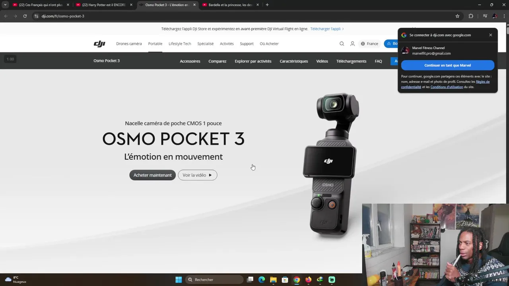Open Téléchargements section
This screenshot has height=286, width=509.
(x=351, y=61)
